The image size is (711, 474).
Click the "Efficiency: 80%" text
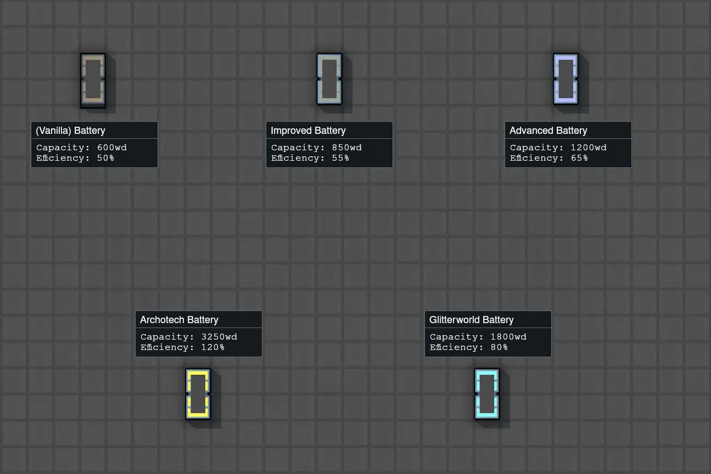pyautogui.click(x=468, y=347)
